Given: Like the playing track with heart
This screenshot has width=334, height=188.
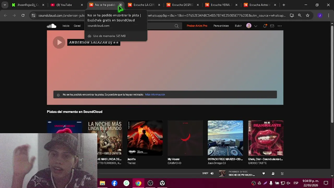Looking at the screenshot, I should (x=264, y=173).
